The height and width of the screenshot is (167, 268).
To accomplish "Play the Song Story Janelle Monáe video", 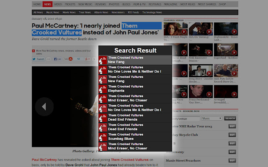I will 201,71.
